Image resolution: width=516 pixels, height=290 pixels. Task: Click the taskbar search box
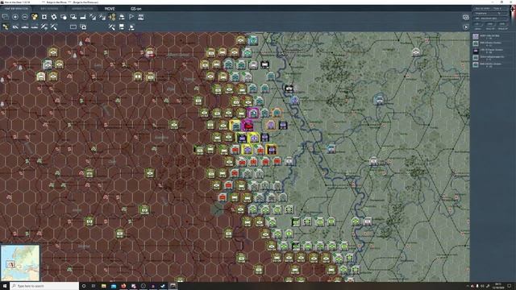(x=44, y=286)
